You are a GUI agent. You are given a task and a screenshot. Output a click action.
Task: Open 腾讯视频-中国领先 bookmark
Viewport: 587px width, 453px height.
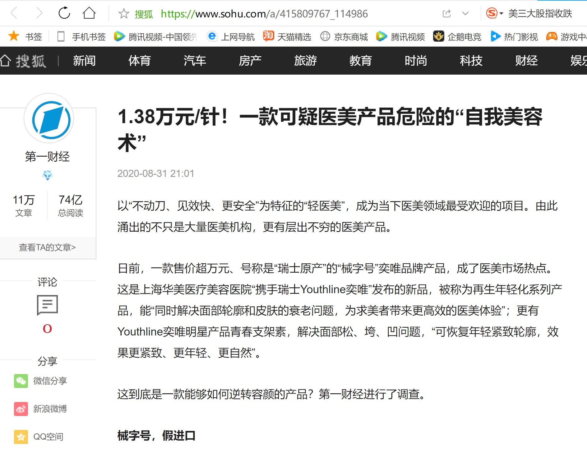tap(156, 37)
